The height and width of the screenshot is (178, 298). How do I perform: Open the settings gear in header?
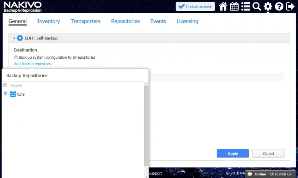tap(268, 7)
